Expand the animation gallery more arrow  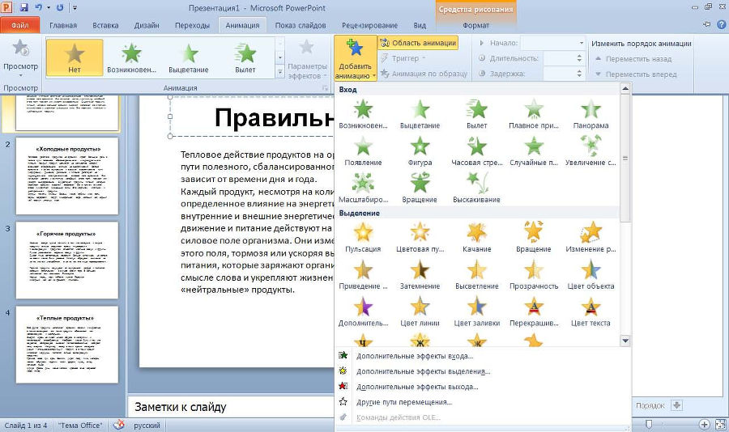point(280,73)
